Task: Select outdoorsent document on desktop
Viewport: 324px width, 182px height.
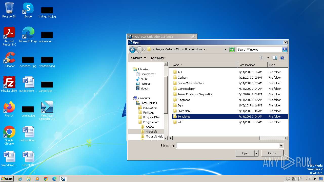Action: tap(28, 84)
